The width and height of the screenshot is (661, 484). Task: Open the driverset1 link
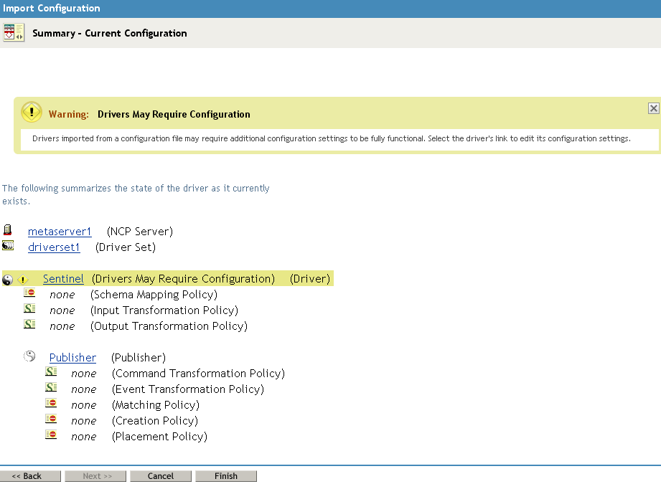54,247
